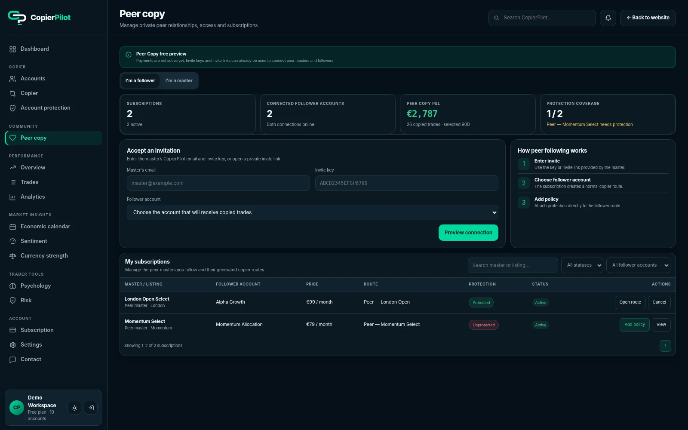This screenshot has height=430, width=688.
Task: Click Back to website button
Action: (648, 18)
